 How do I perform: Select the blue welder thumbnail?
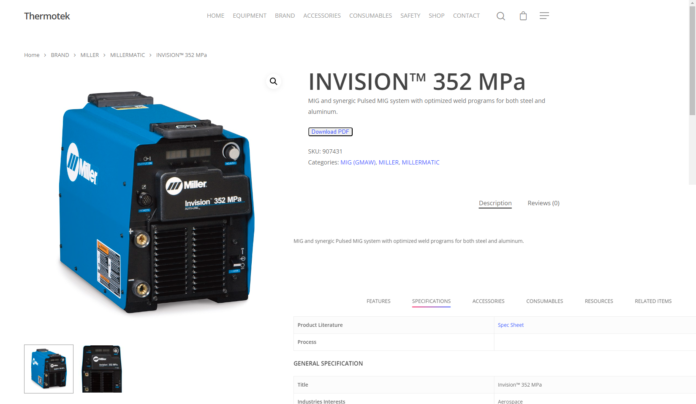(x=49, y=369)
